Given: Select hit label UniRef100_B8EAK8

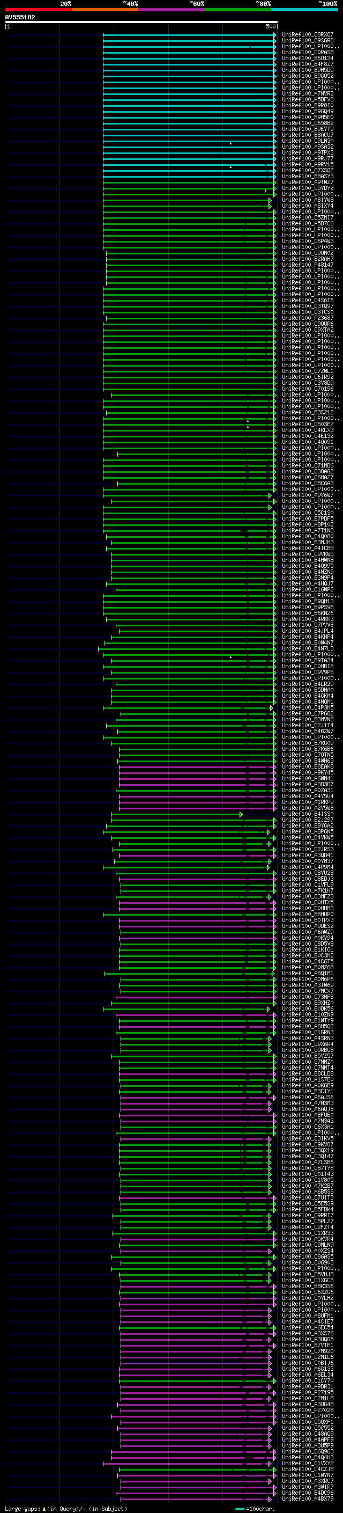Looking at the screenshot, I should 307,766.
